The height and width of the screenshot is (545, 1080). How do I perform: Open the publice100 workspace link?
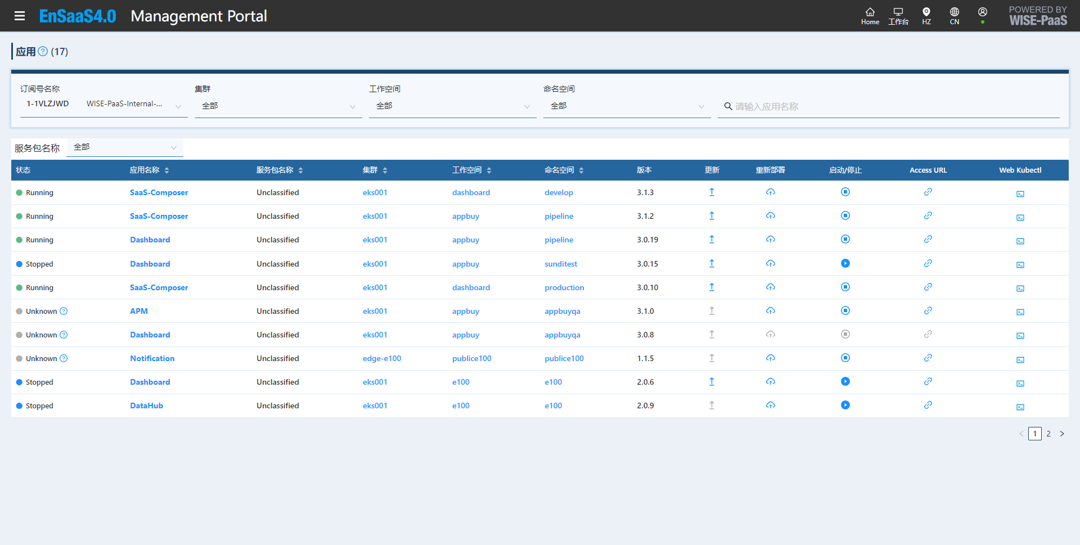pyautogui.click(x=472, y=358)
